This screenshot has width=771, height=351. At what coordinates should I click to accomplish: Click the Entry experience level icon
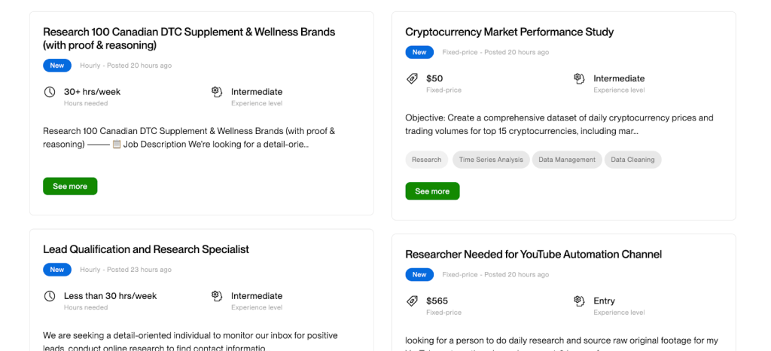coord(579,301)
